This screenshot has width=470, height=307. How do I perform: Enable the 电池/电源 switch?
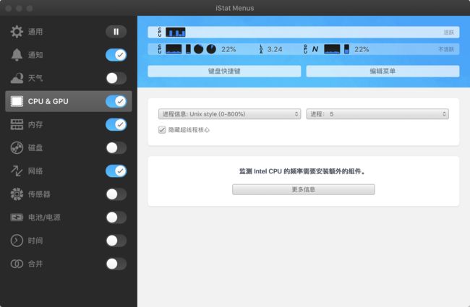coord(116,217)
